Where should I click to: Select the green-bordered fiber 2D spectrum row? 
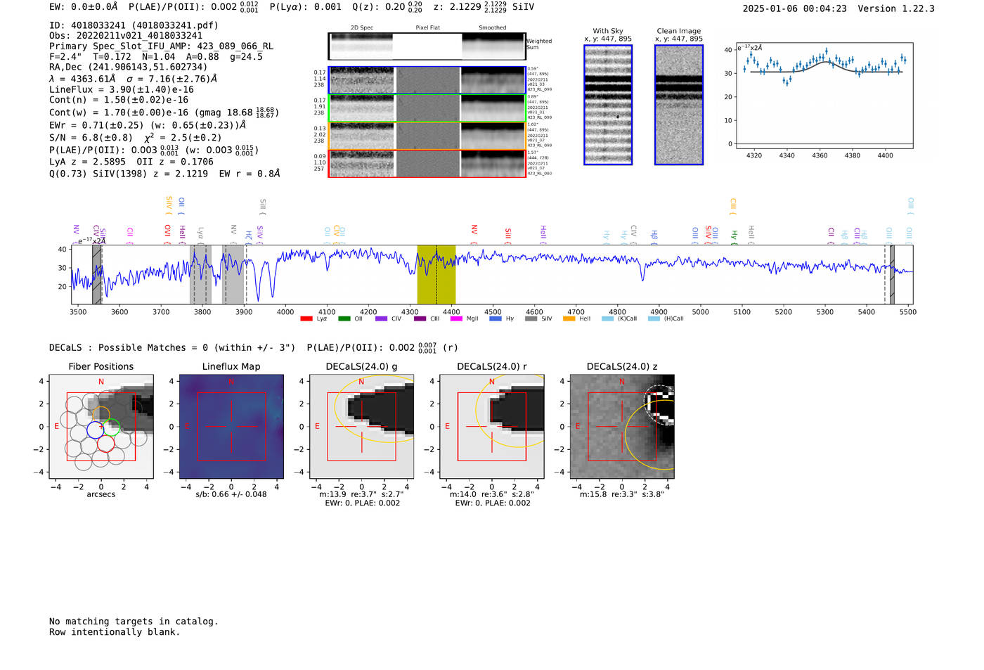(427, 108)
